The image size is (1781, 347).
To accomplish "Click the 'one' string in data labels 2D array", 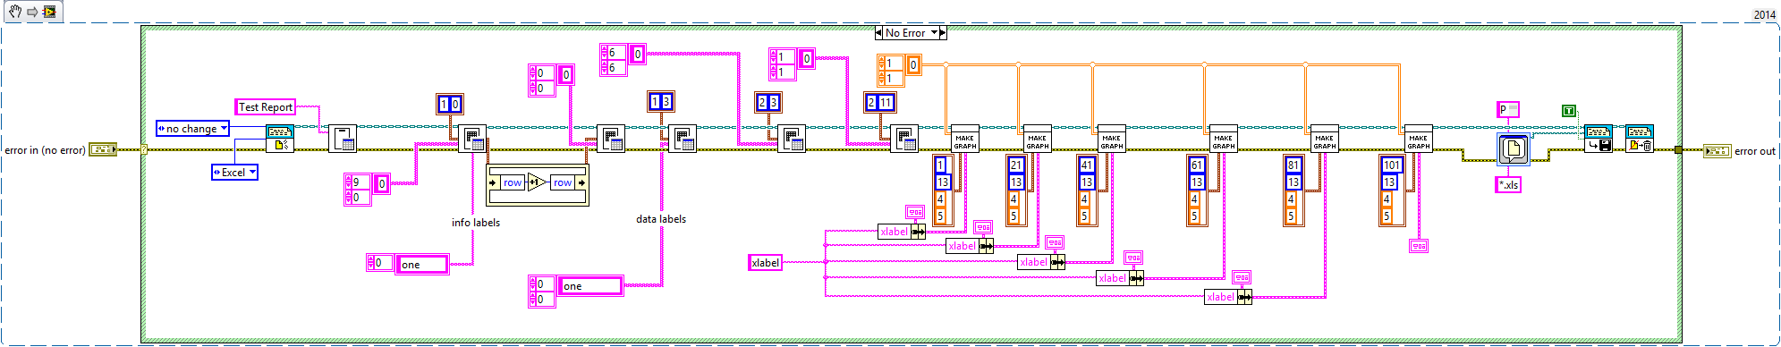I will pyautogui.click(x=590, y=286).
